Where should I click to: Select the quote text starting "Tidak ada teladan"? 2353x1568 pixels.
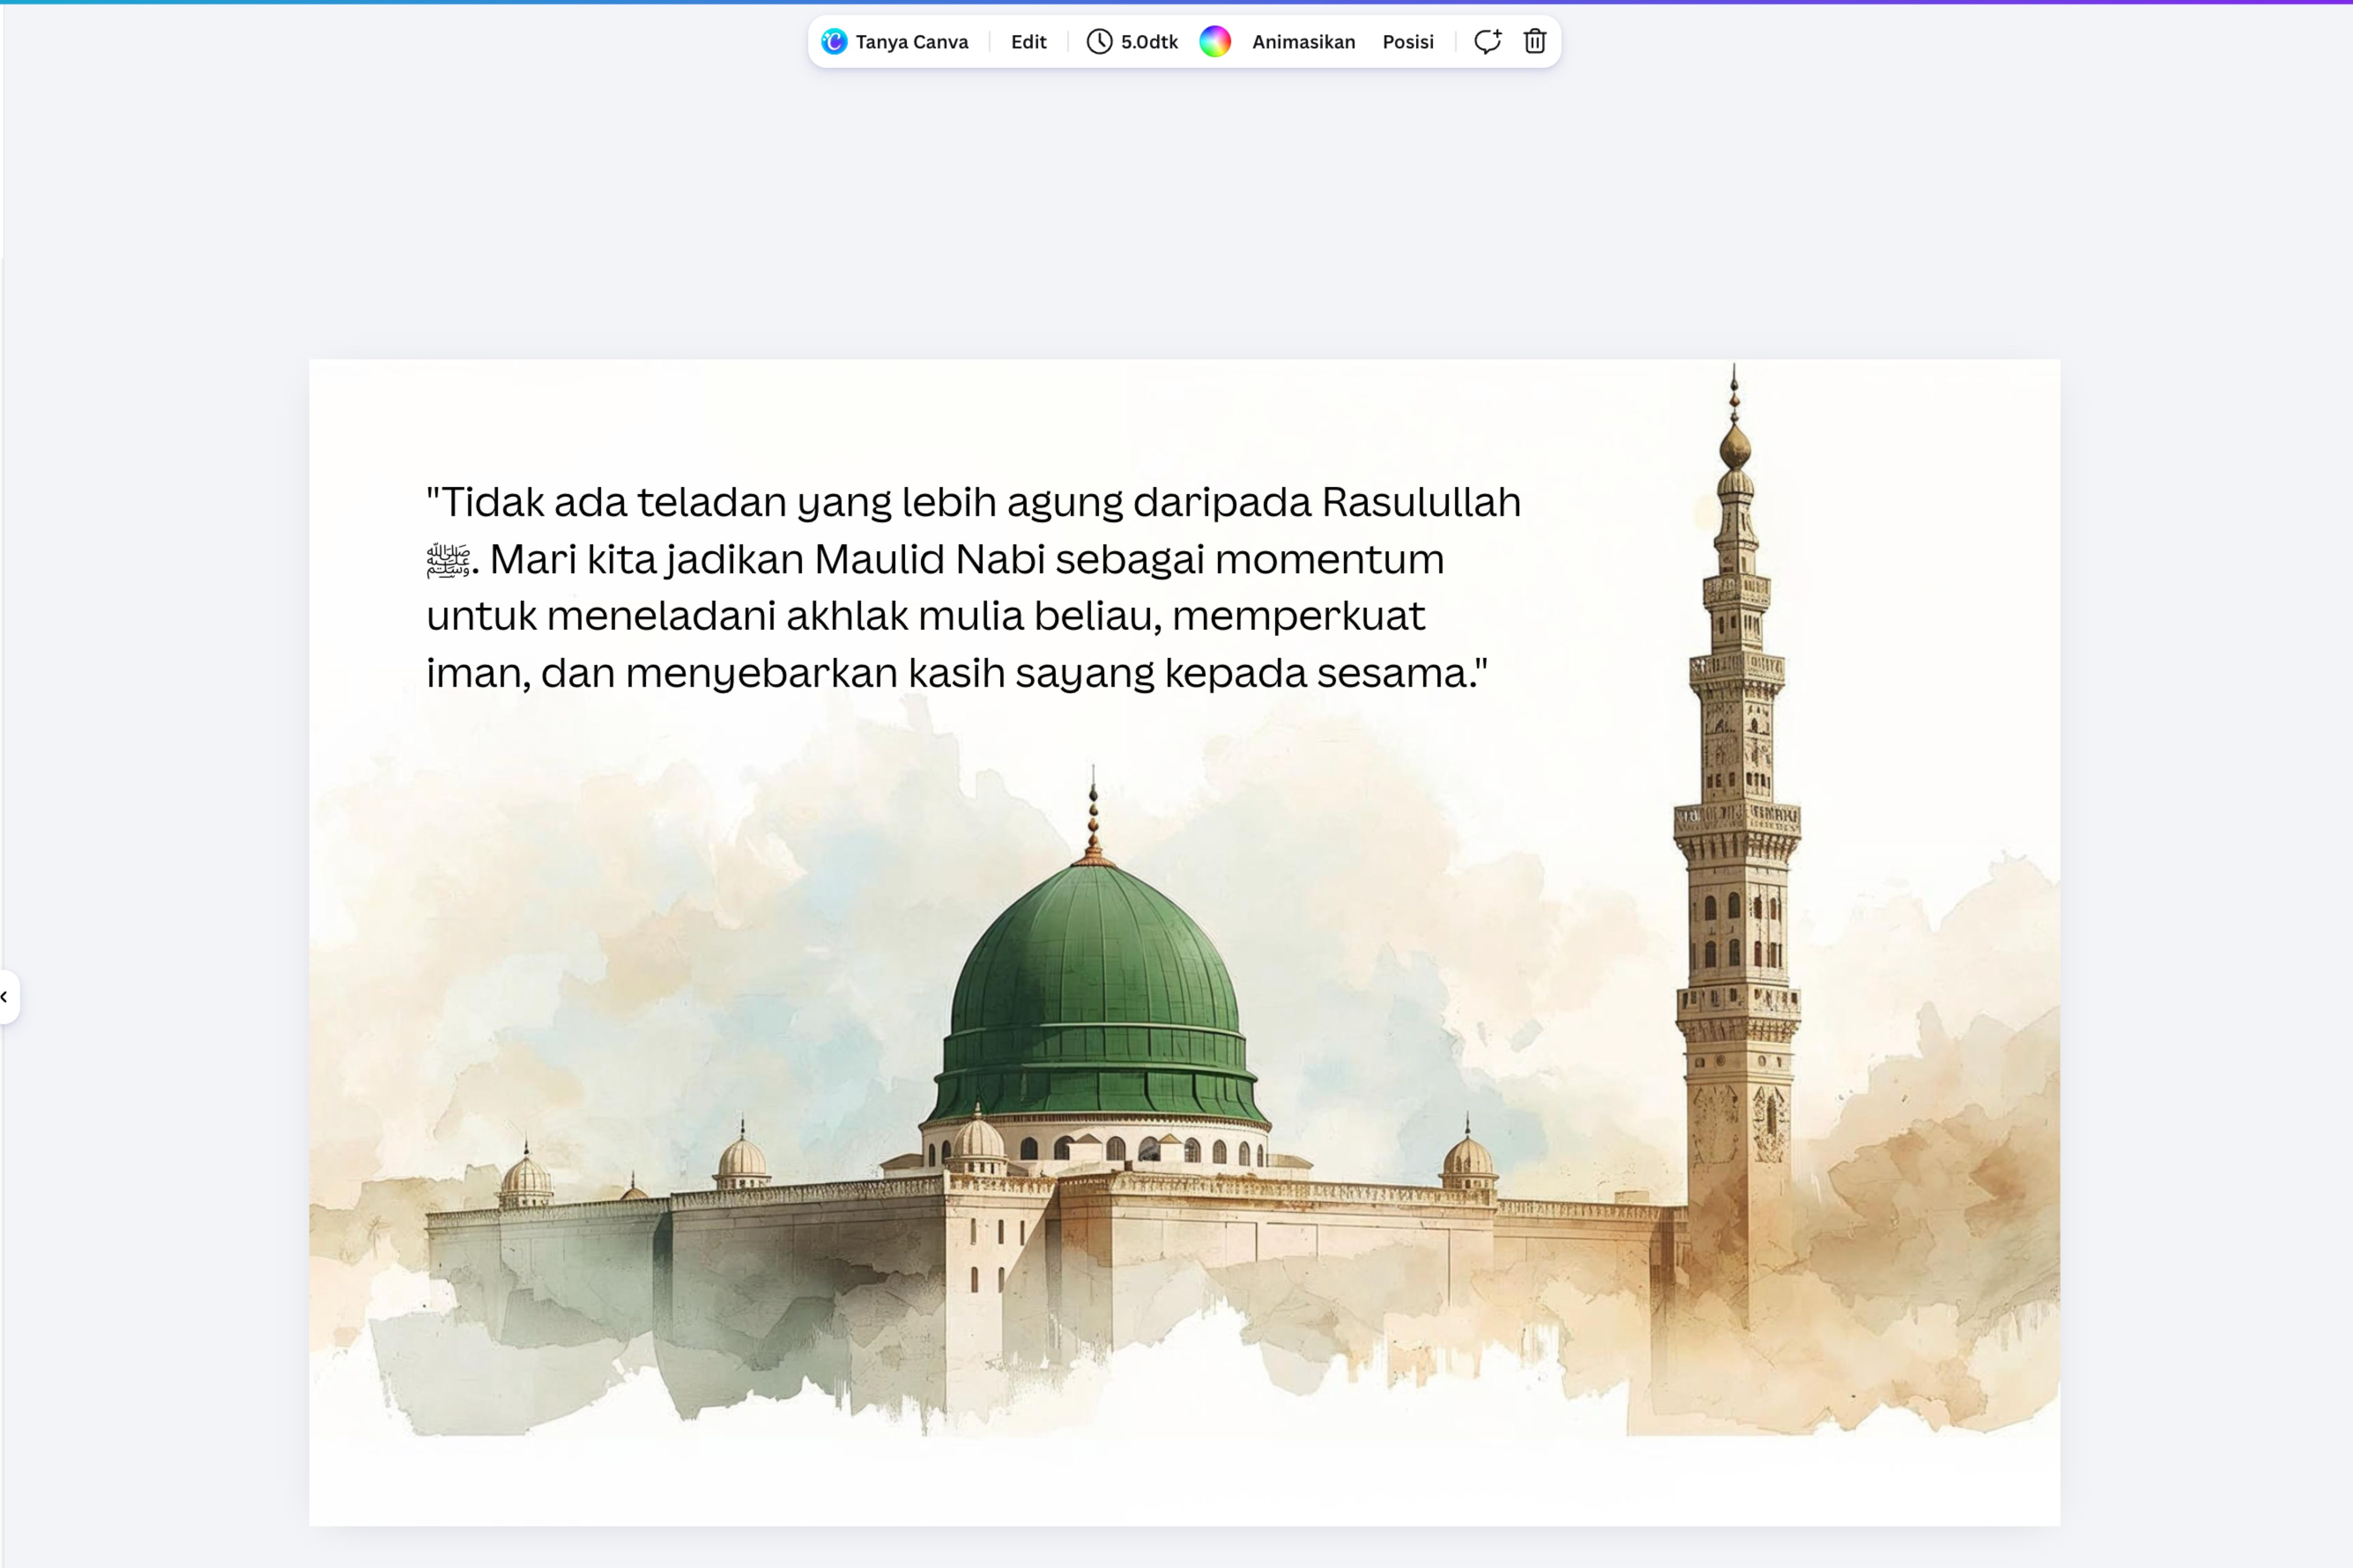click(973, 587)
